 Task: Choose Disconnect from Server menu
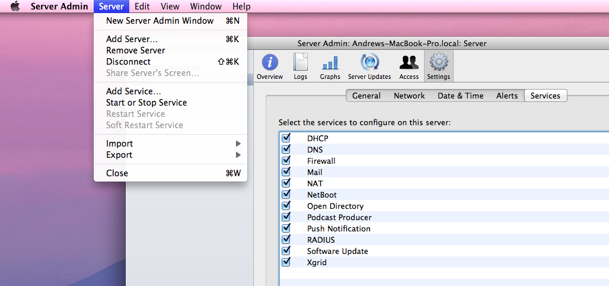click(170, 62)
